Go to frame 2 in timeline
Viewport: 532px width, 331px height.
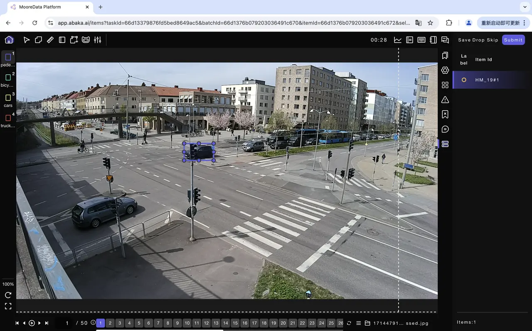110,323
